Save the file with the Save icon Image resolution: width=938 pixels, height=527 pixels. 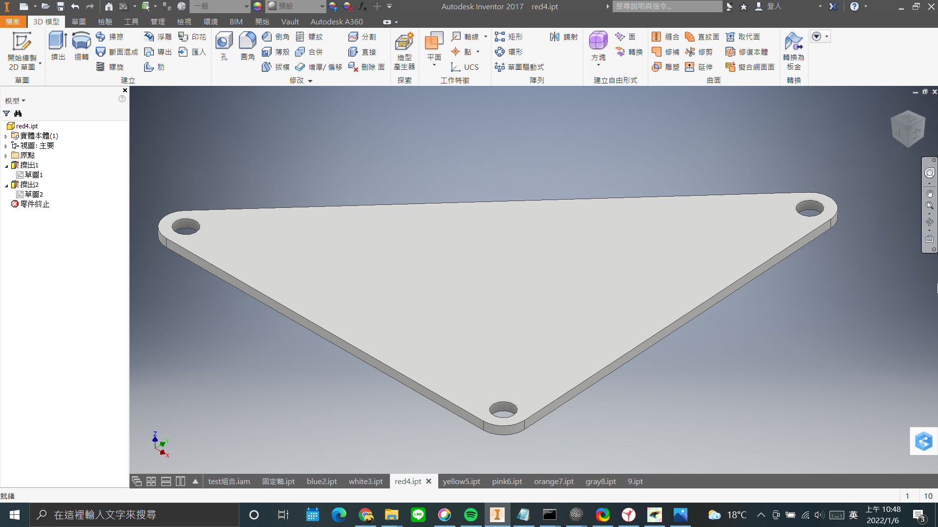tap(60, 6)
